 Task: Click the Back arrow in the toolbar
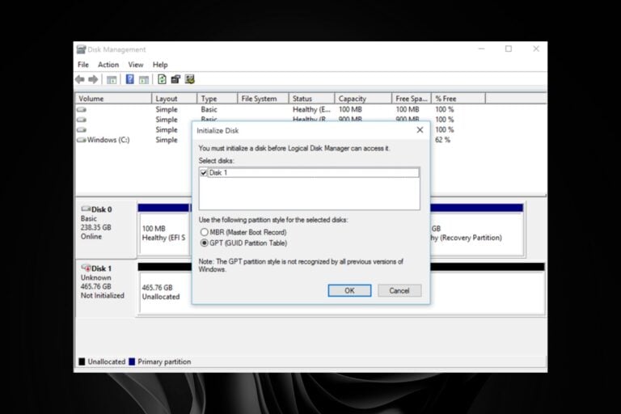click(x=80, y=79)
